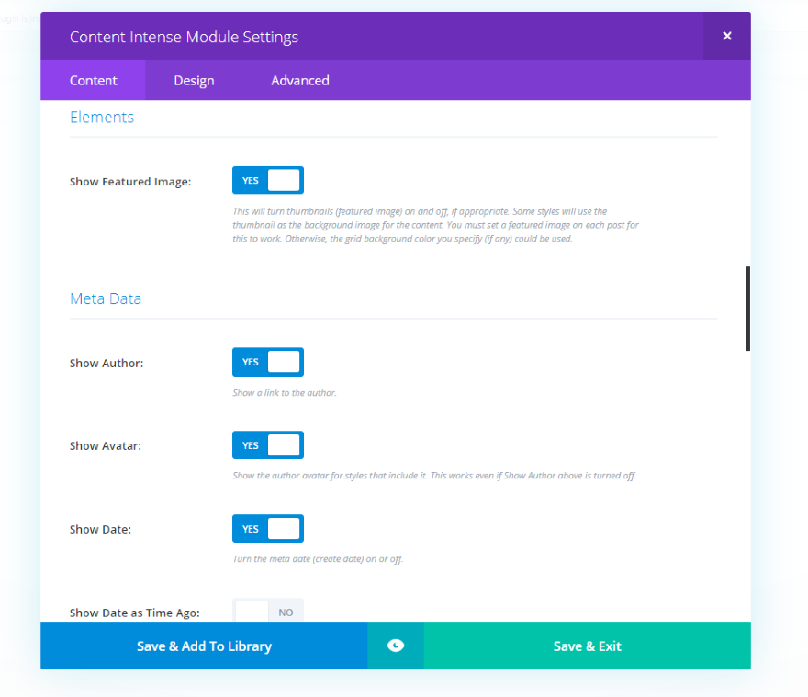Click the dialog title text
The width and height of the screenshot is (808, 697).
pos(184,37)
